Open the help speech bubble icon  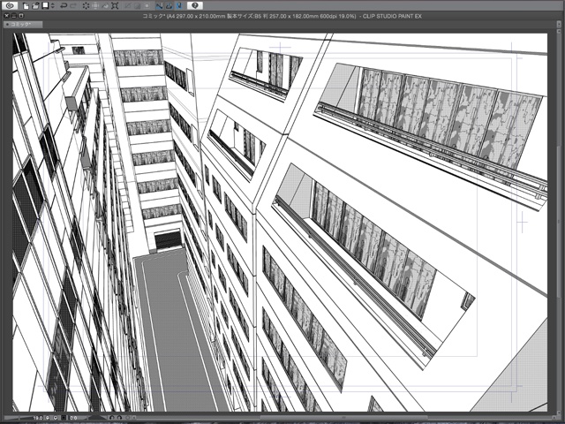[x=195, y=5]
